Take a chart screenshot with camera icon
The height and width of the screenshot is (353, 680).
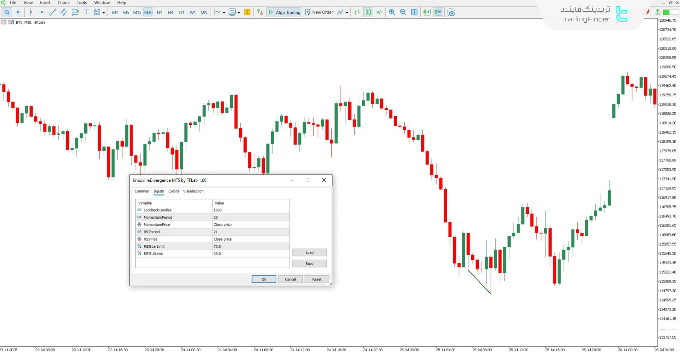(451, 12)
